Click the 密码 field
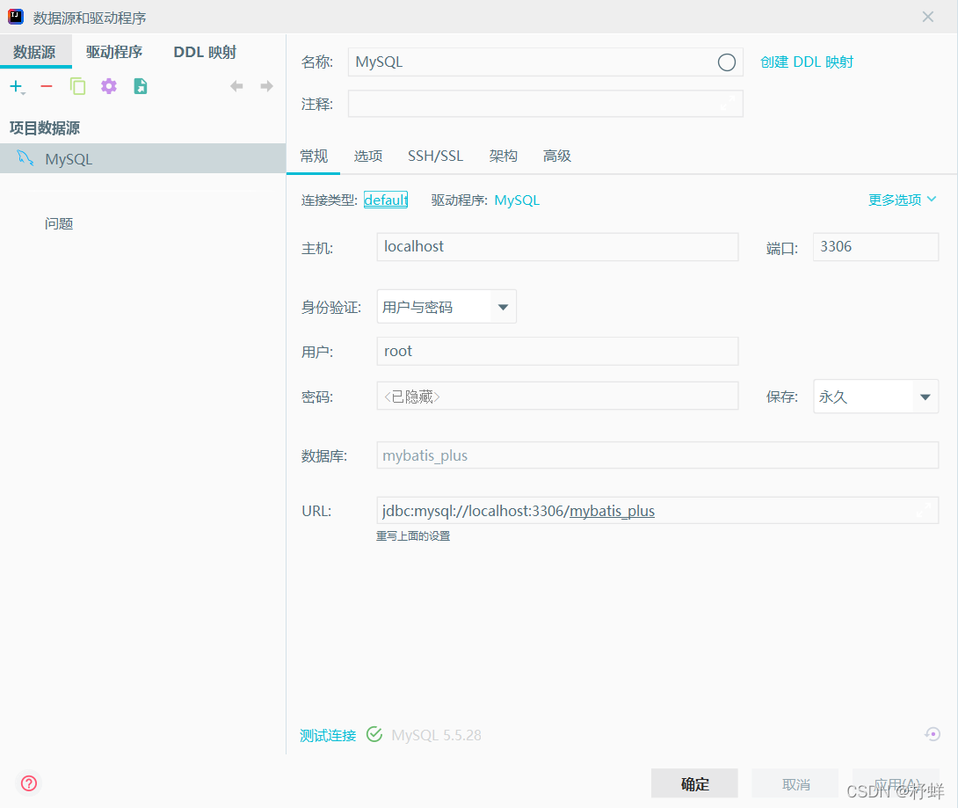The image size is (958, 808). 557,396
